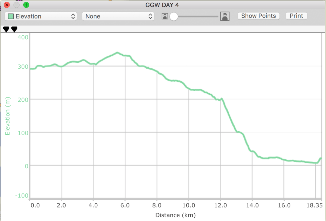Click the white slider knob
Image resolution: width=326 pixels, height=221 pixels.
[173, 17]
